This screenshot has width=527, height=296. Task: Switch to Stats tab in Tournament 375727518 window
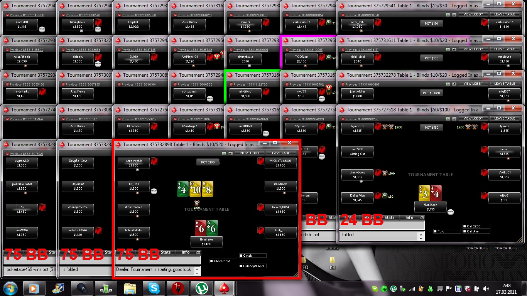[x=390, y=218]
